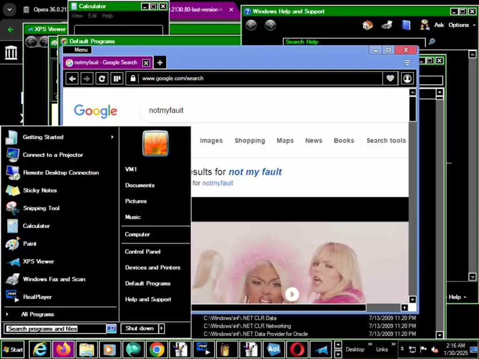
Task: Open Edit menu in Calculator
Action: 92,16
